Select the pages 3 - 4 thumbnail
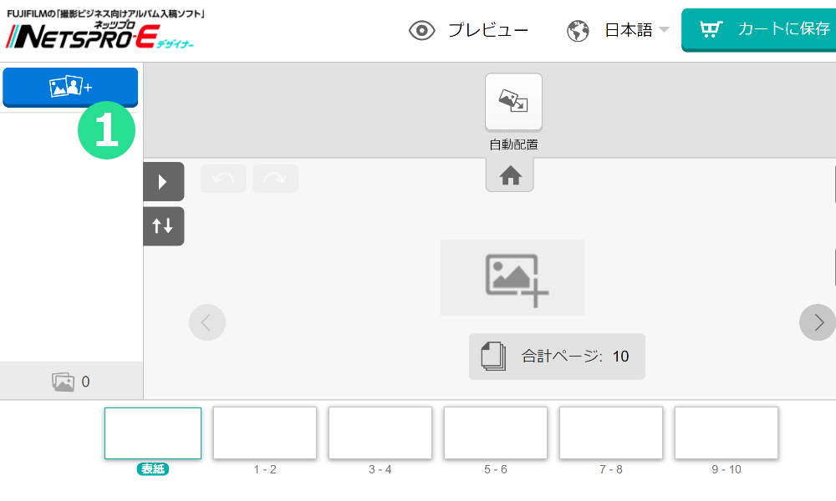This screenshot has height=501, width=836. coord(380,433)
